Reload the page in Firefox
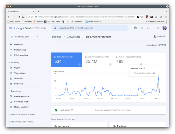175x134 pixels. 19,17
